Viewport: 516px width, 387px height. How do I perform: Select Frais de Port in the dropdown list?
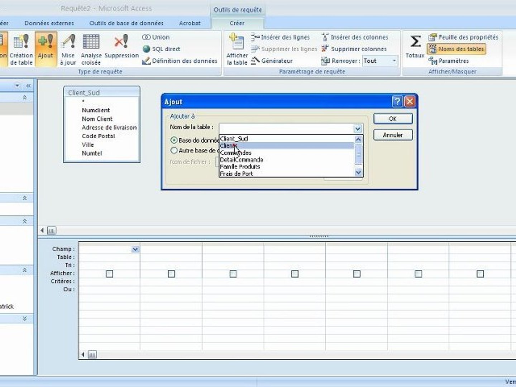click(286, 173)
